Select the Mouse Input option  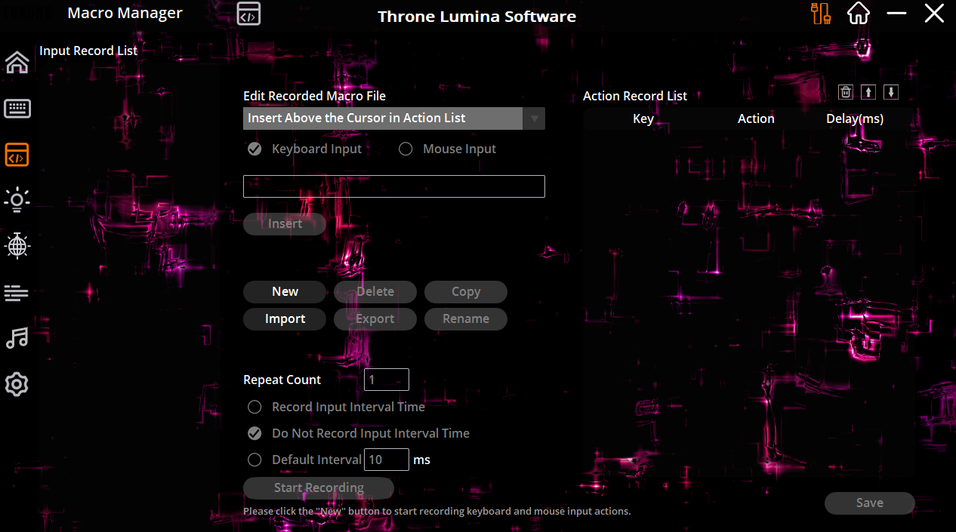[x=447, y=149]
